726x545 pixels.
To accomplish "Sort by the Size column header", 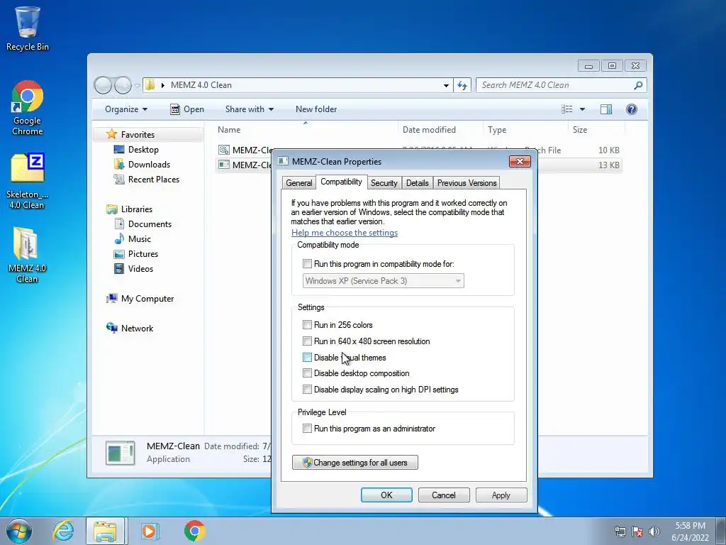I will 595,130.
